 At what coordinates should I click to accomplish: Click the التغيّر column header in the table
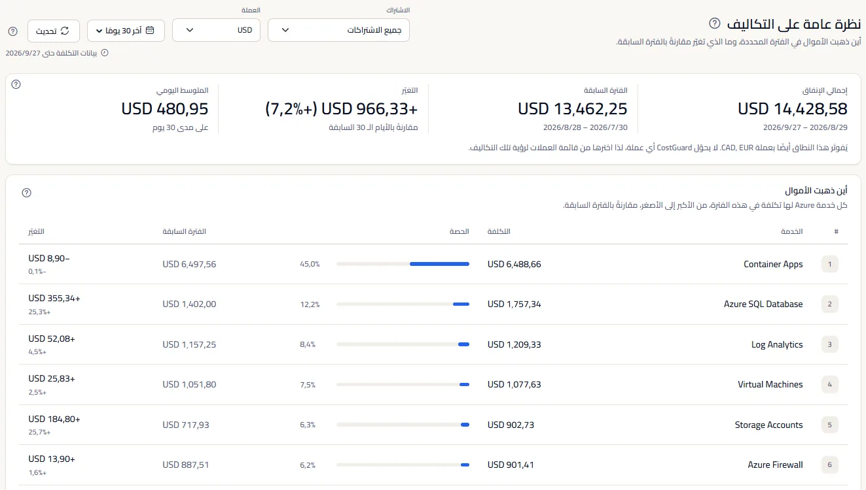pos(36,232)
